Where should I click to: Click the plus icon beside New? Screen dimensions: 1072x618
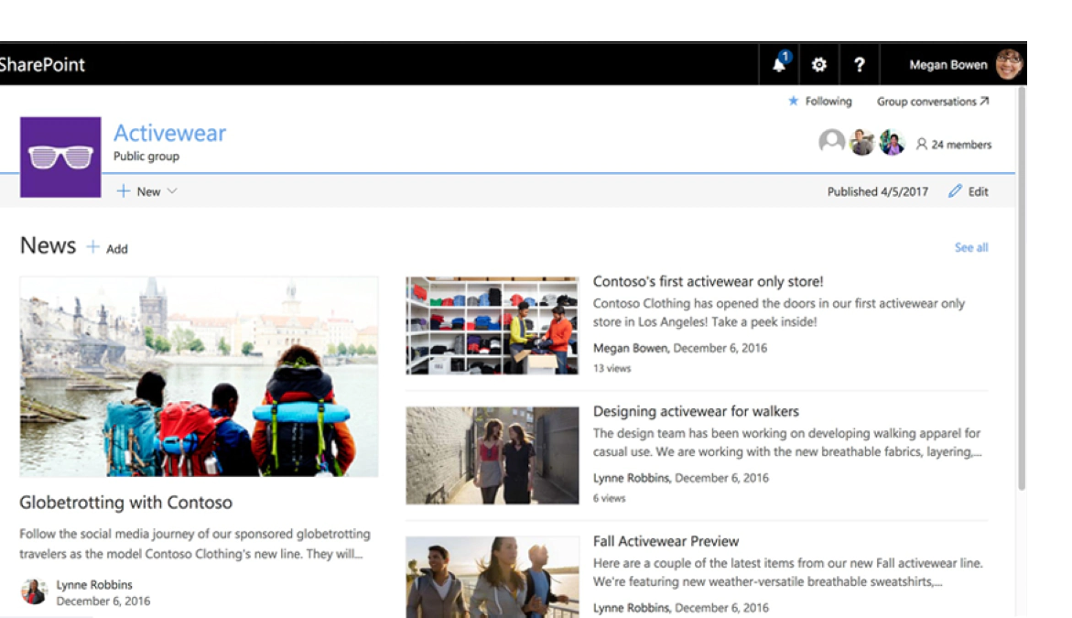123,191
